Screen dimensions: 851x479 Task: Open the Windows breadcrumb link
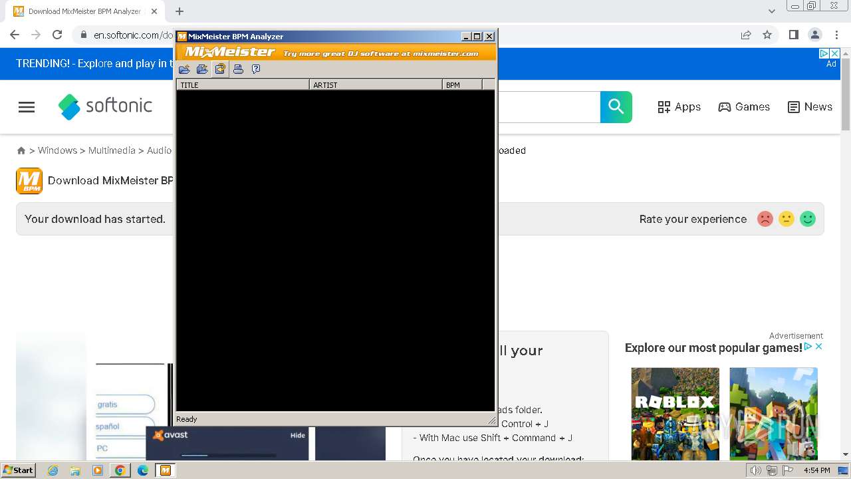pos(57,150)
